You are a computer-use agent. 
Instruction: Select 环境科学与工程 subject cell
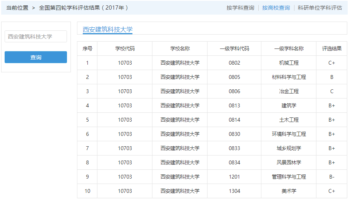tap(289, 134)
